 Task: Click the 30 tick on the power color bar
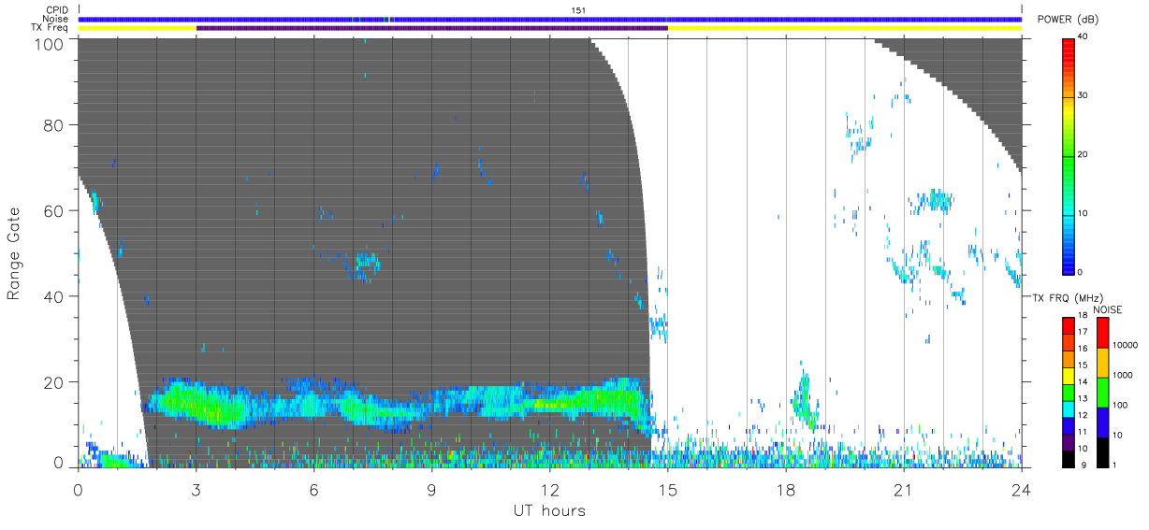tap(1083, 95)
